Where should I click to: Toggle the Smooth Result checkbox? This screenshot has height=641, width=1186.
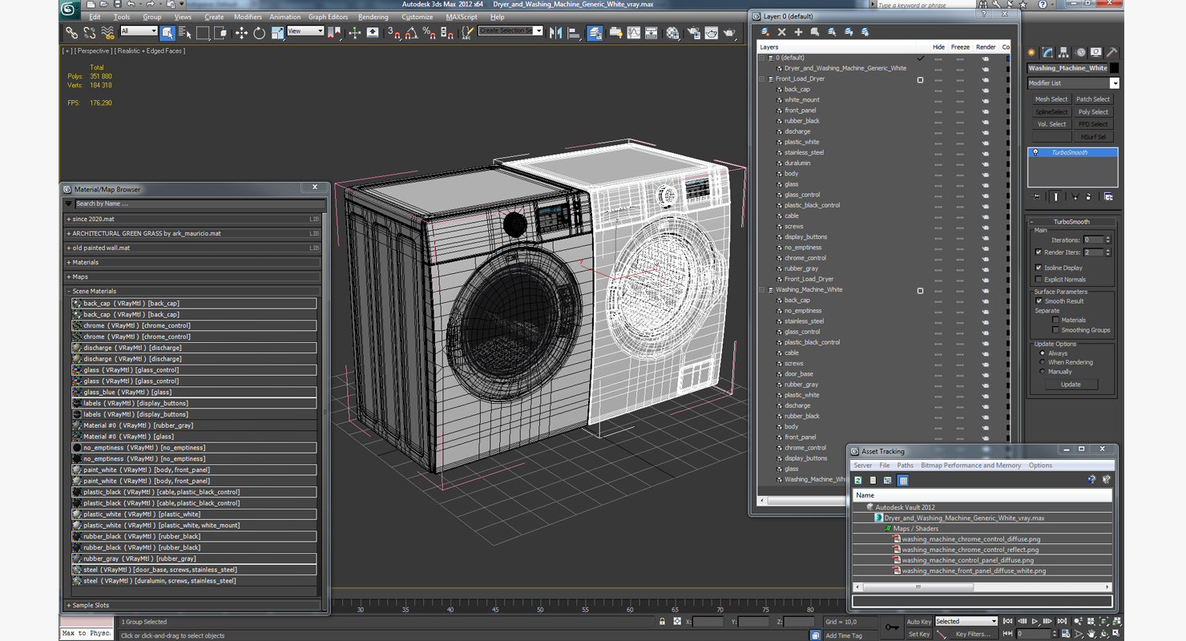tap(1039, 301)
